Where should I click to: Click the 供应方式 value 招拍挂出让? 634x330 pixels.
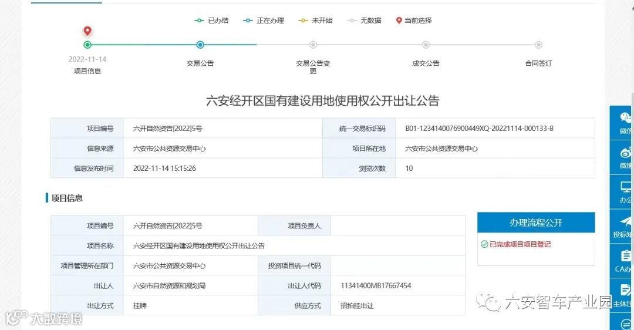click(x=357, y=306)
